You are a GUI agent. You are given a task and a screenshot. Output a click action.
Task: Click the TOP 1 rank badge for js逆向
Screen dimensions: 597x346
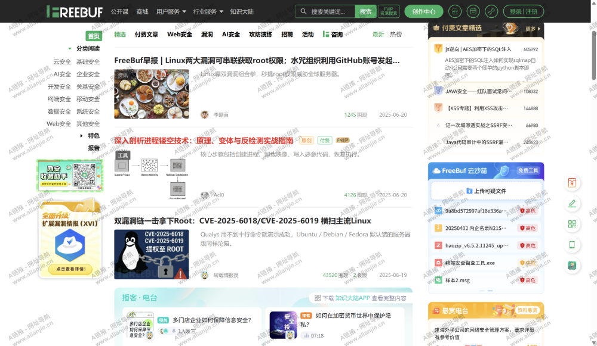438,49
